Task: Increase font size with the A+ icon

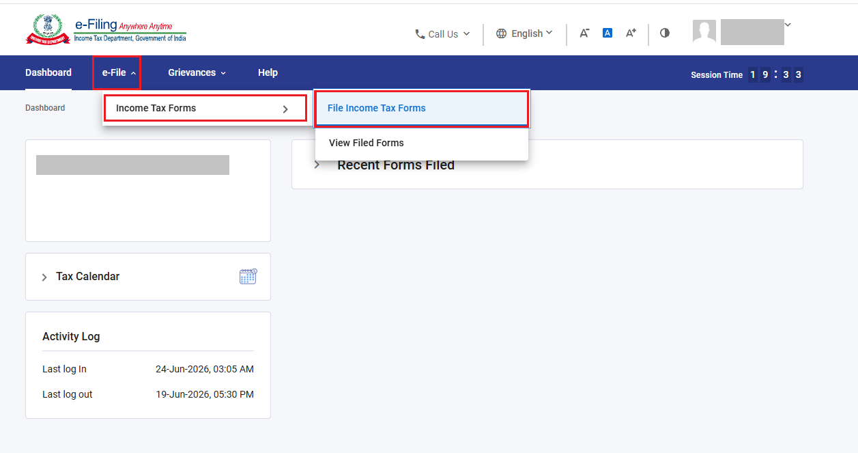Action: 631,33
